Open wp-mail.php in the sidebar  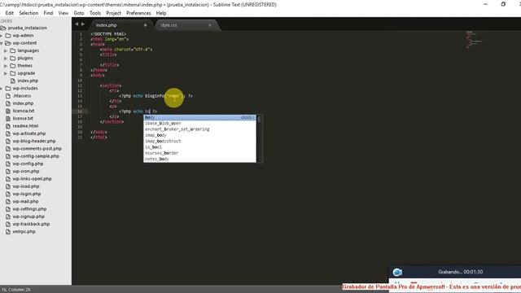(25, 202)
